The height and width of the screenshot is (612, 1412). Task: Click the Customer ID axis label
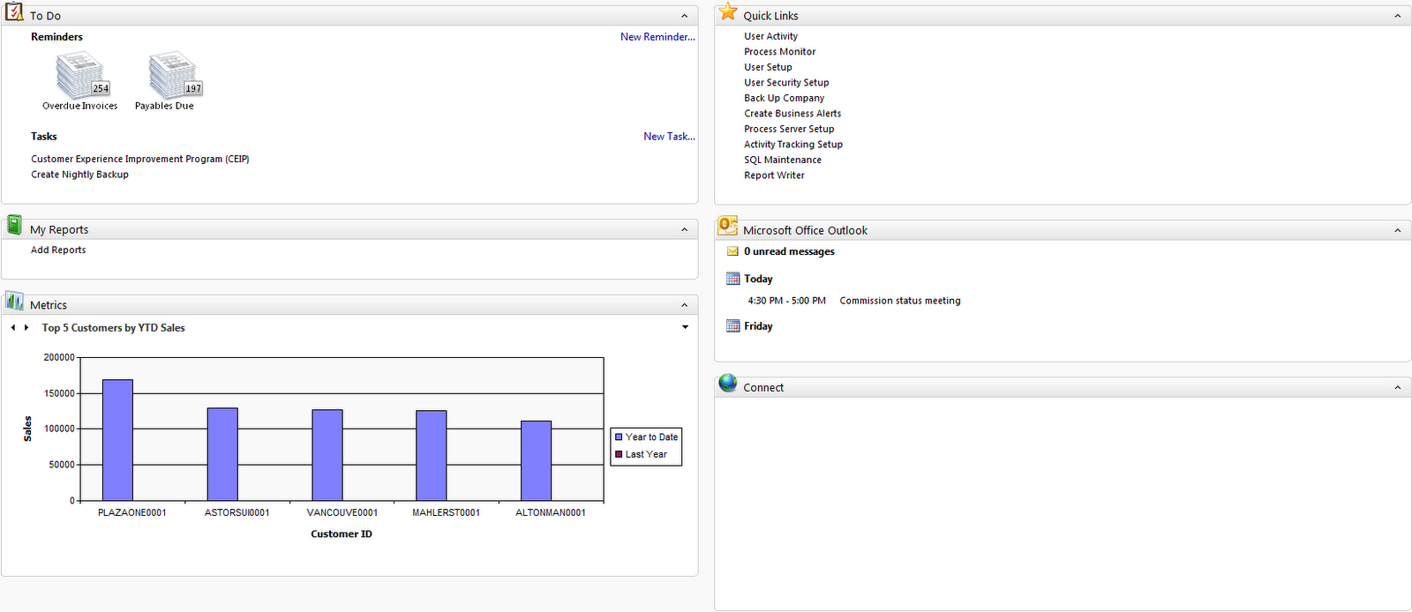pyautogui.click(x=342, y=534)
